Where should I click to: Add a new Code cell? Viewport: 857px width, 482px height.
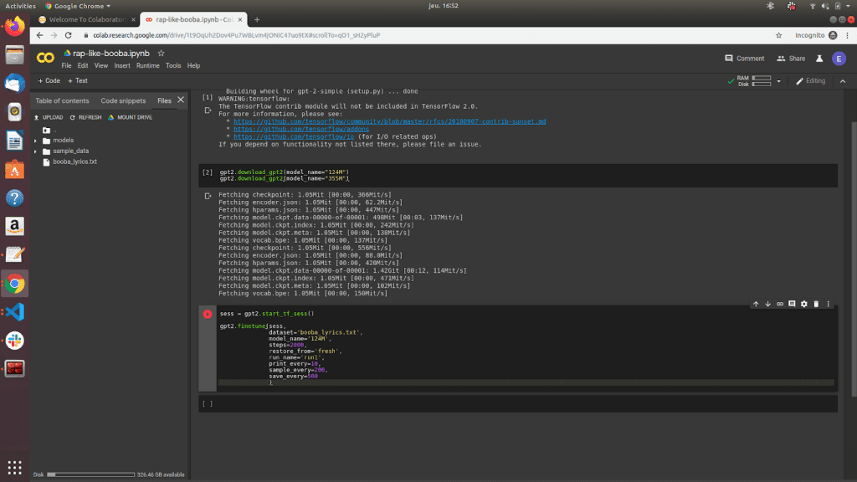coord(49,81)
